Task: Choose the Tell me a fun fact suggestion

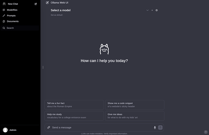Action: pyautogui.click(x=74, y=105)
